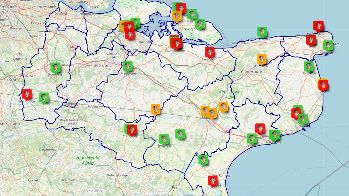
Task: Select the green marker at Folkestone
Action: [274, 135]
